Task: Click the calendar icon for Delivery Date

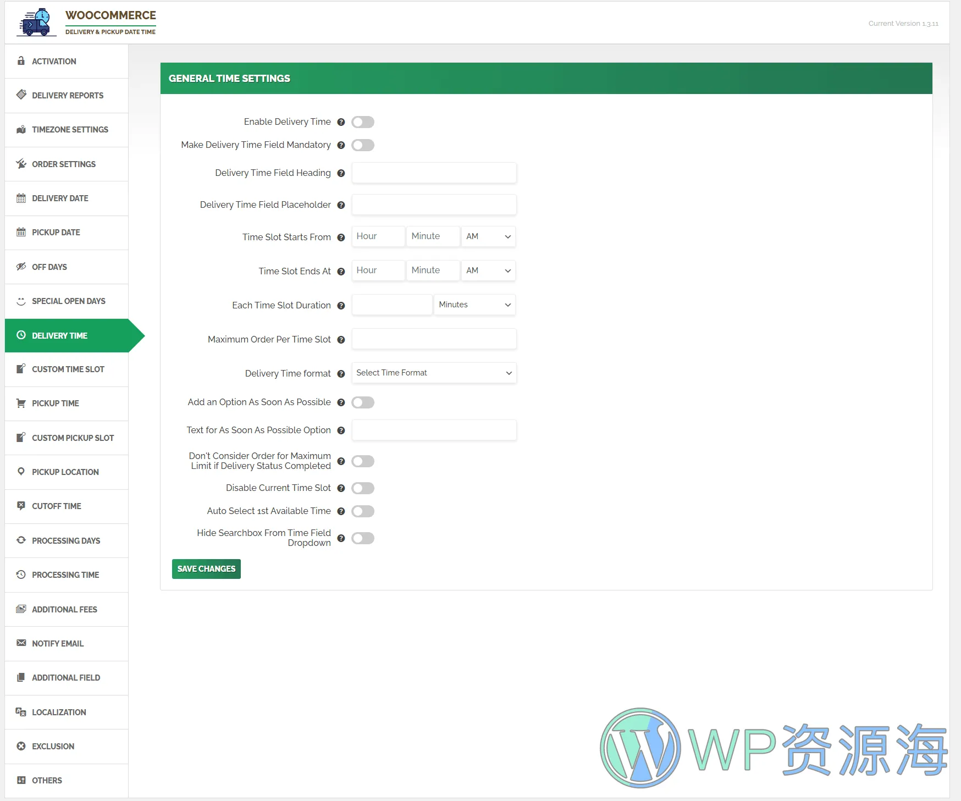Action: coord(21,198)
